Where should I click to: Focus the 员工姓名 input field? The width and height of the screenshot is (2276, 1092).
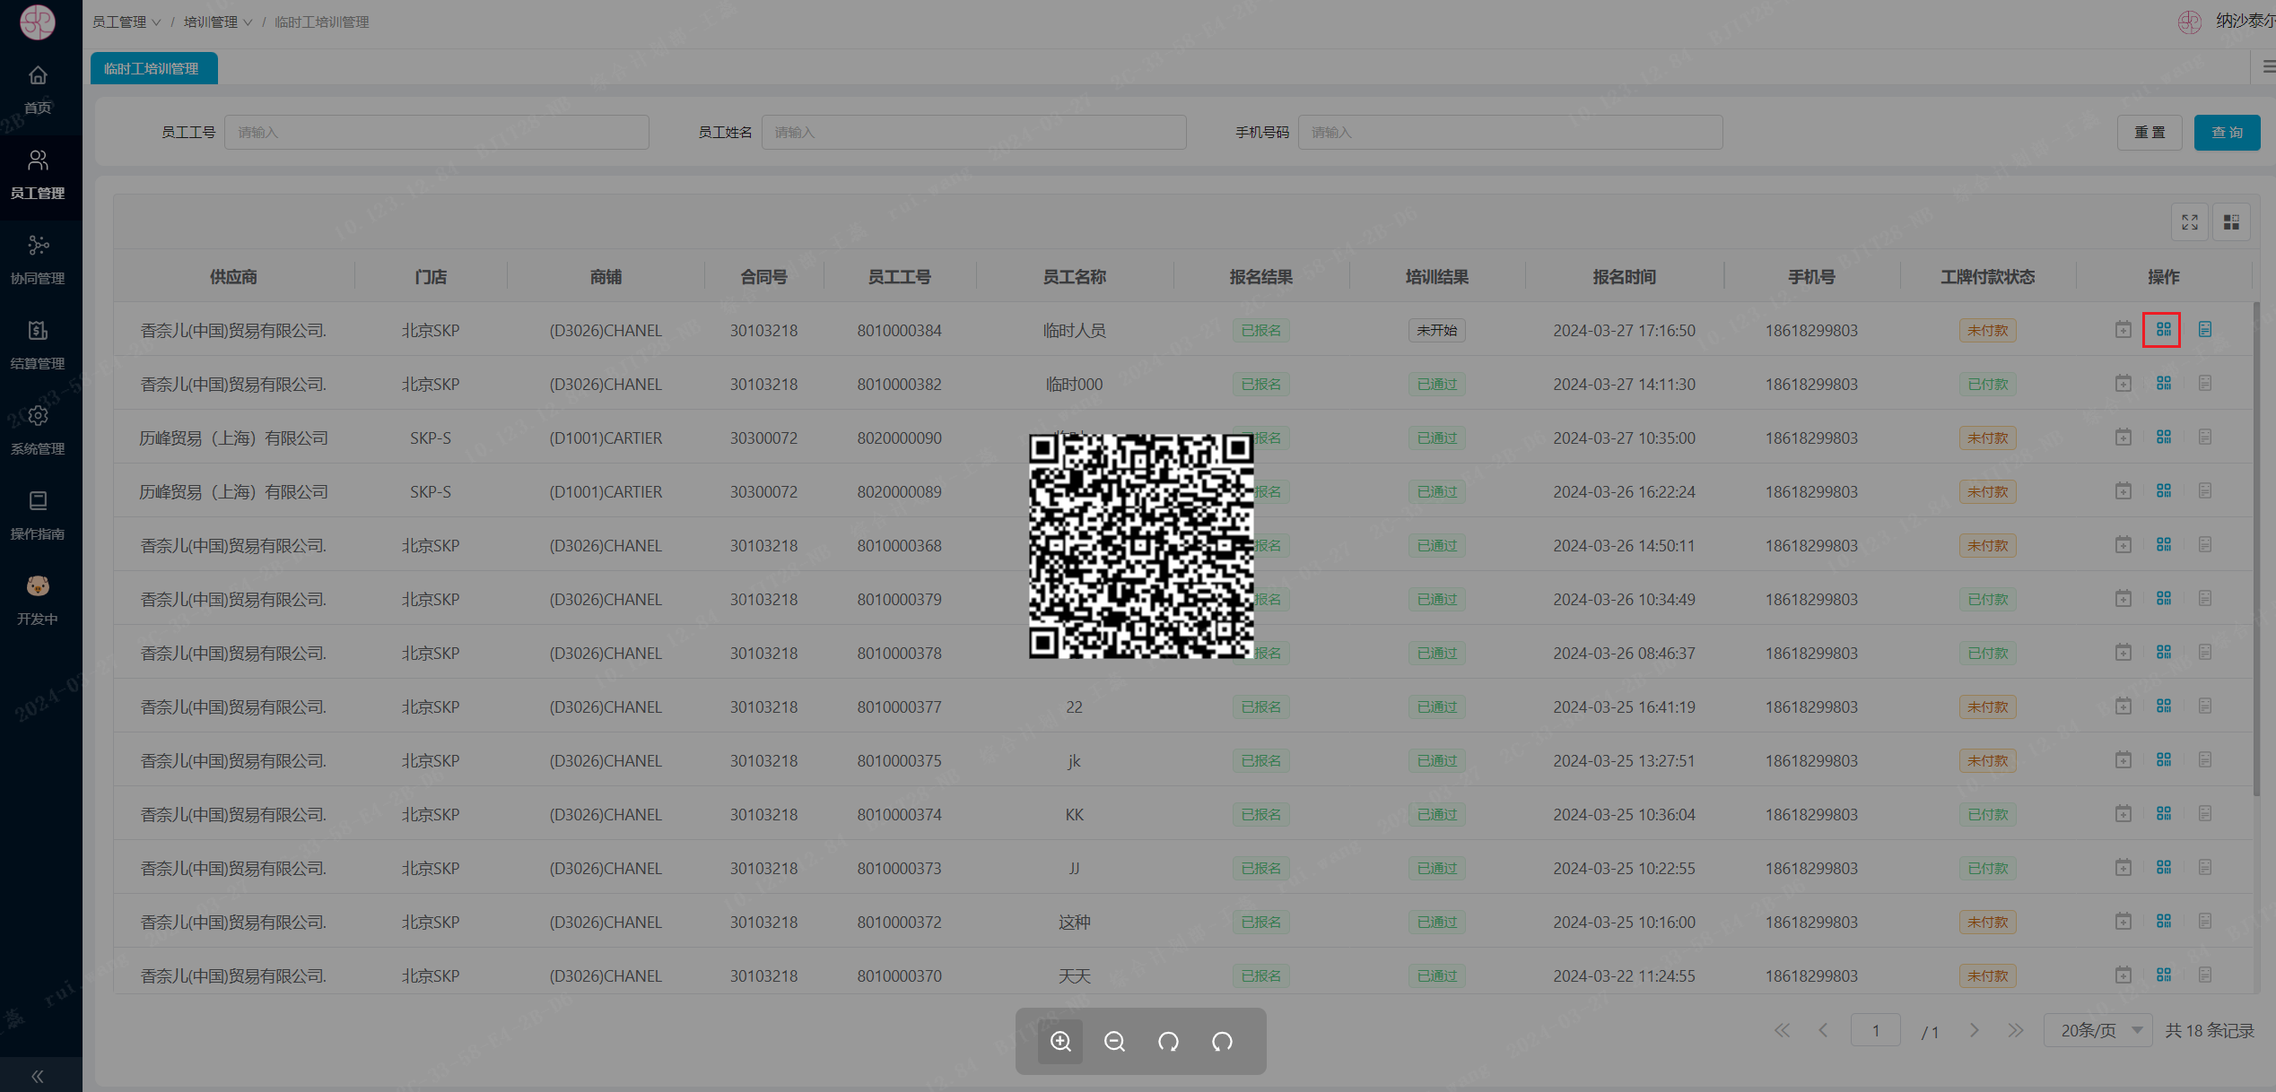click(x=973, y=133)
